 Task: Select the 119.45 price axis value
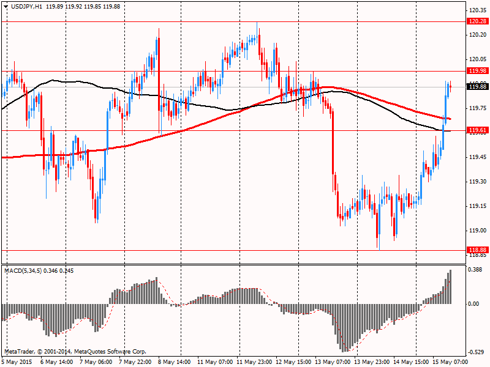click(x=478, y=157)
